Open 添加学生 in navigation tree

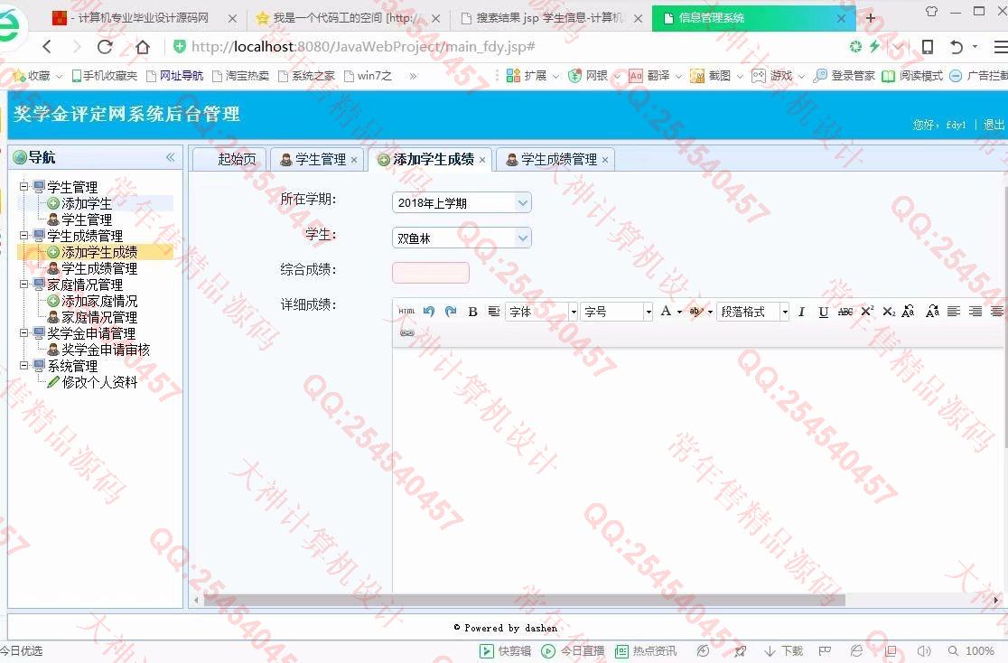point(87,204)
